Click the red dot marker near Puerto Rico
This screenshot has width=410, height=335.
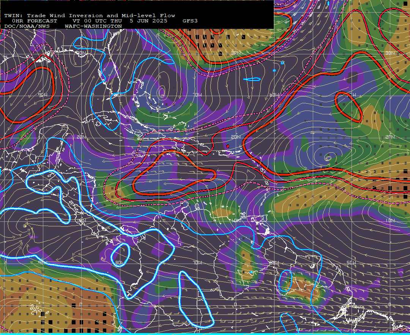(228, 146)
